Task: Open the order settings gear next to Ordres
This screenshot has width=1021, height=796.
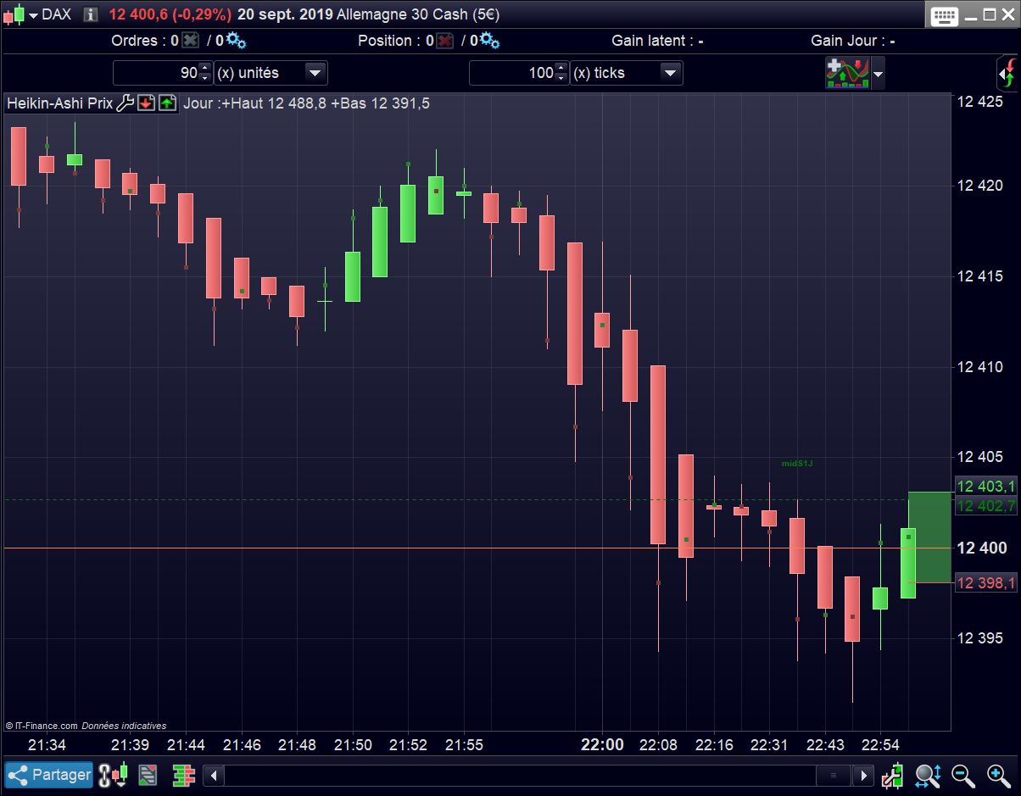Action: [x=236, y=41]
